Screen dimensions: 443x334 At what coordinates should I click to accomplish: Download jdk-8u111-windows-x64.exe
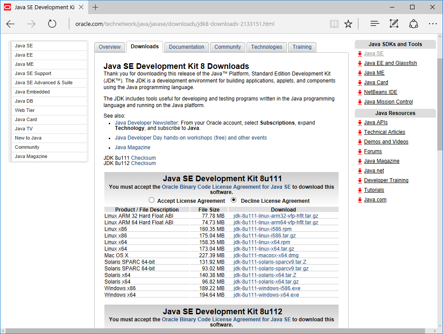pos(266,295)
